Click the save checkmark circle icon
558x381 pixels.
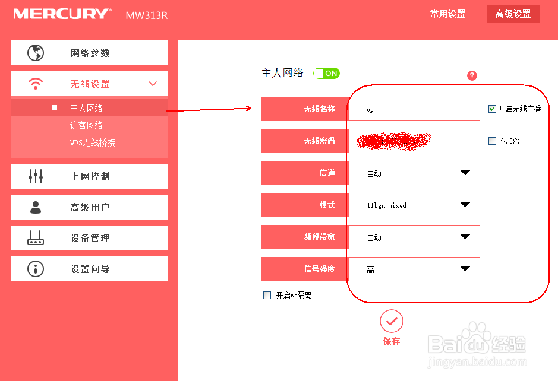point(392,321)
